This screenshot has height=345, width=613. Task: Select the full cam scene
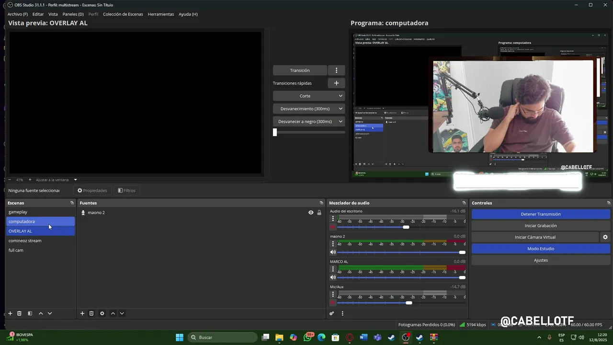click(41, 250)
